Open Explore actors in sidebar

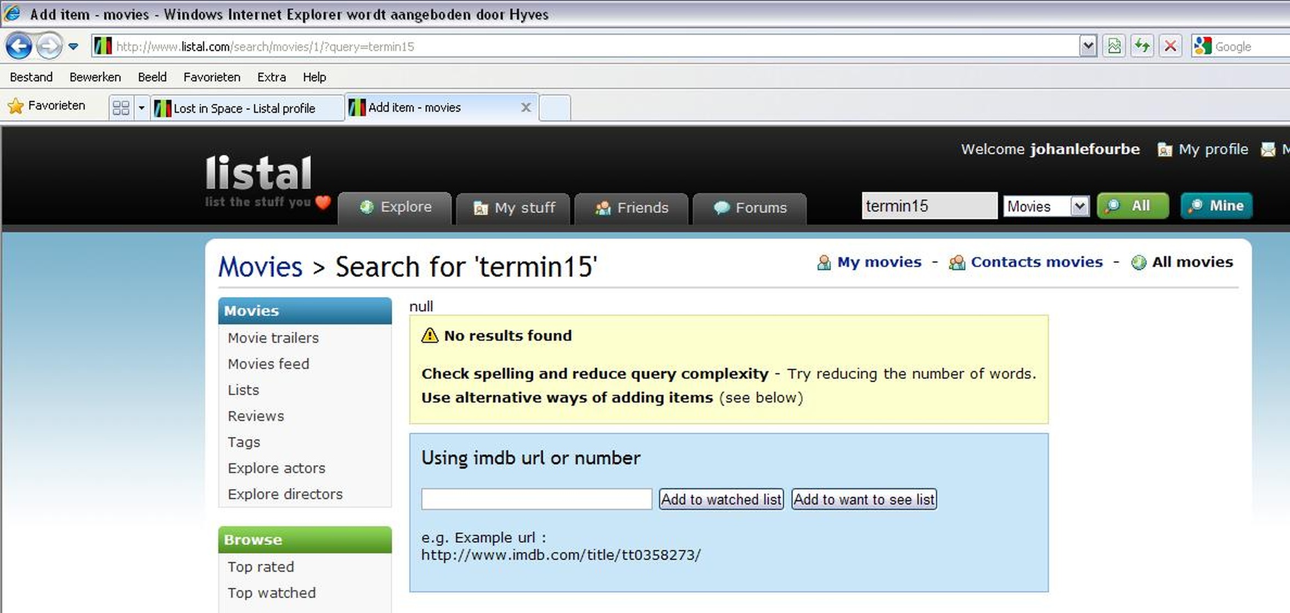(277, 468)
